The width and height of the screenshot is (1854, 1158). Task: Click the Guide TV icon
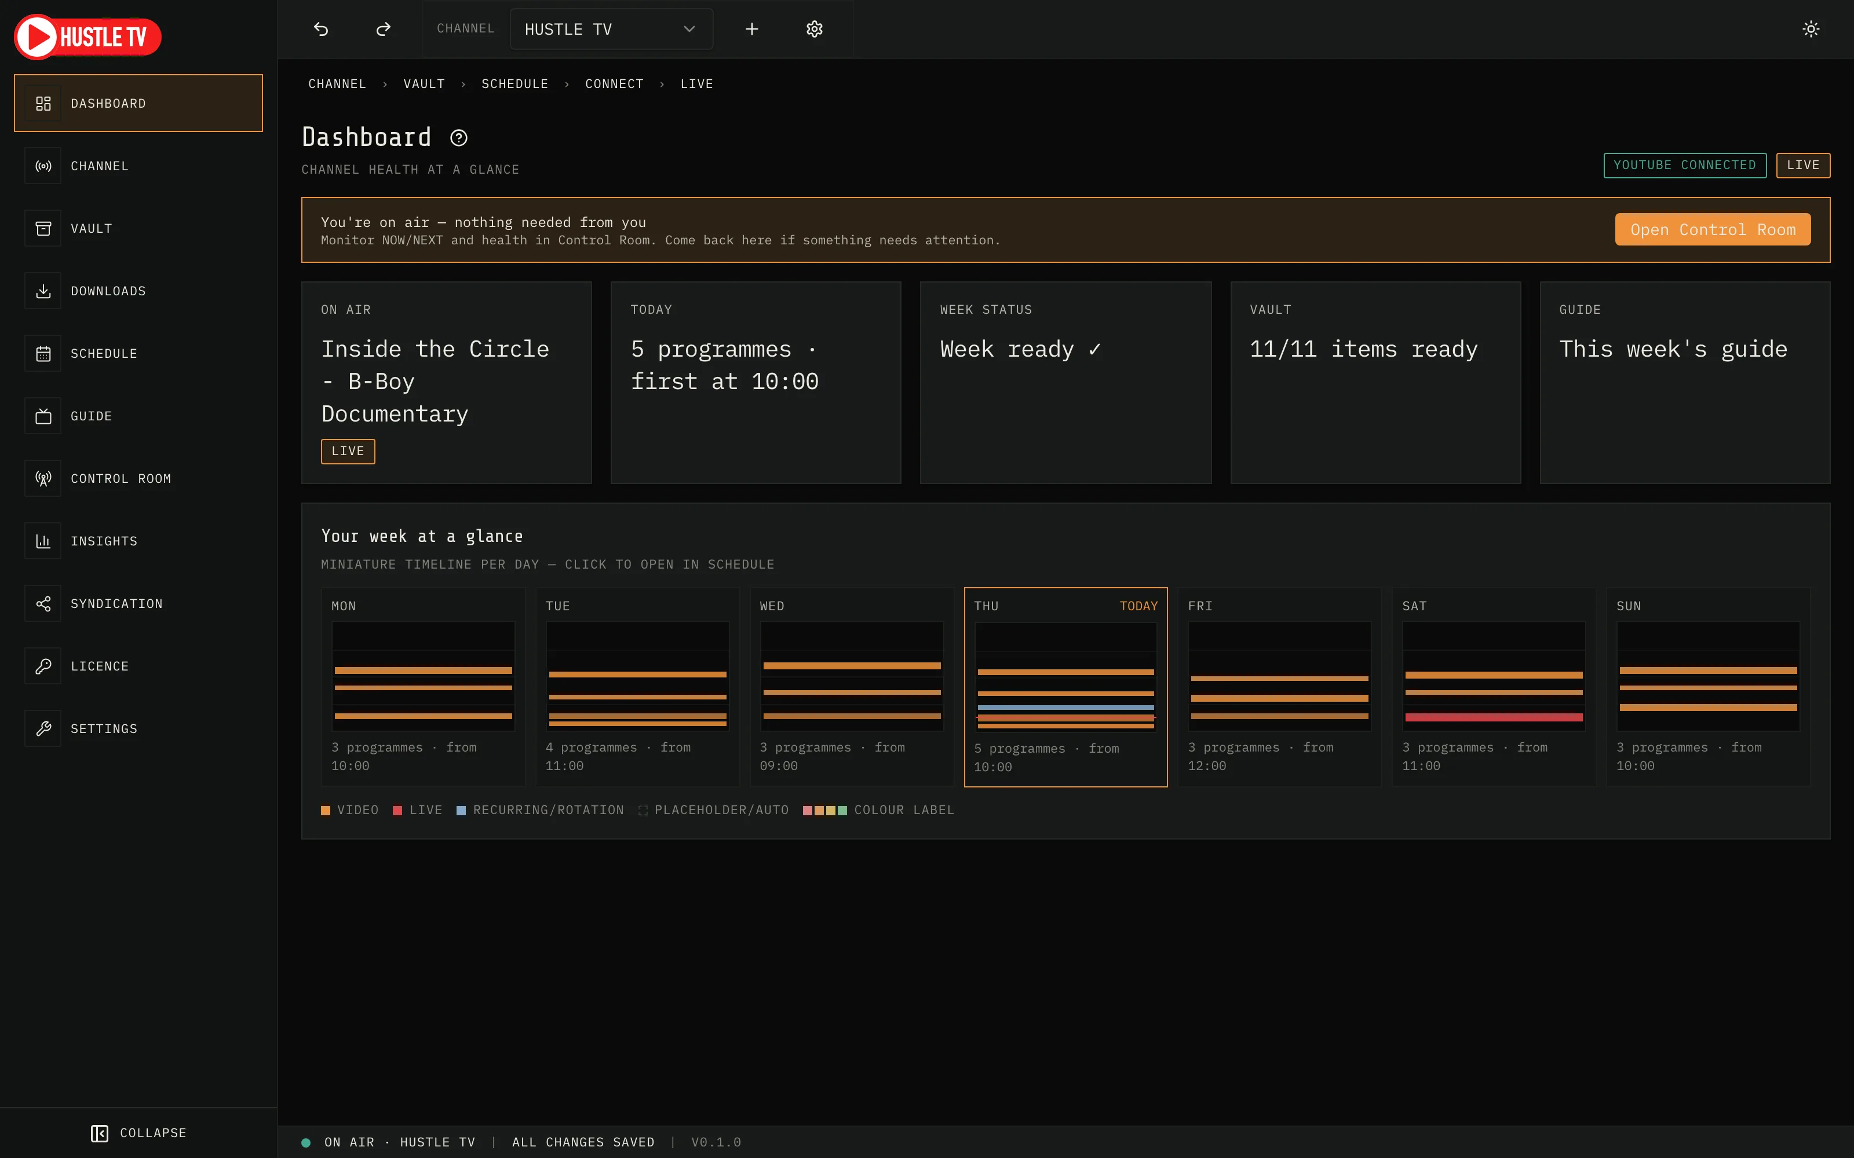coord(43,416)
